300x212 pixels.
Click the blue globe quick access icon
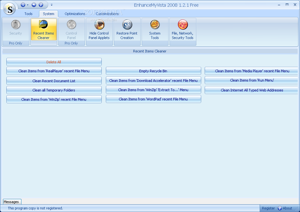click(x=23, y=5)
